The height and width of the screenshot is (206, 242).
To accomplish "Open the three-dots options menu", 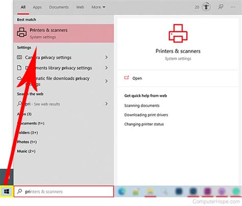I will (x=233, y=7).
